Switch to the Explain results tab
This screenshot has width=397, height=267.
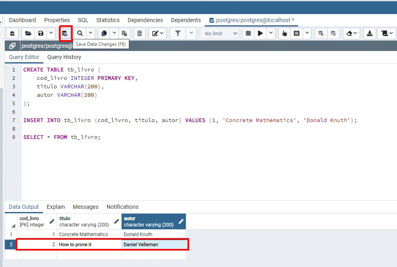[56, 207]
